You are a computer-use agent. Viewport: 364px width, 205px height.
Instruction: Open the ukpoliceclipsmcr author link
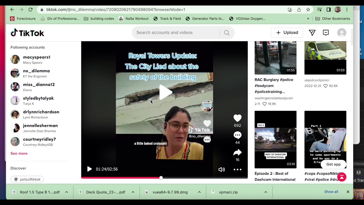[x=317, y=80]
